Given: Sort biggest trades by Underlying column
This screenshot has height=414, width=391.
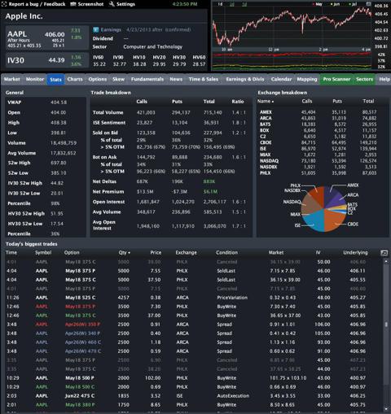Looking at the screenshot, I should (355, 253).
